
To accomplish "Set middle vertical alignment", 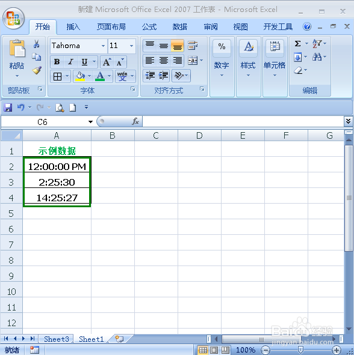I will tap(164, 46).
